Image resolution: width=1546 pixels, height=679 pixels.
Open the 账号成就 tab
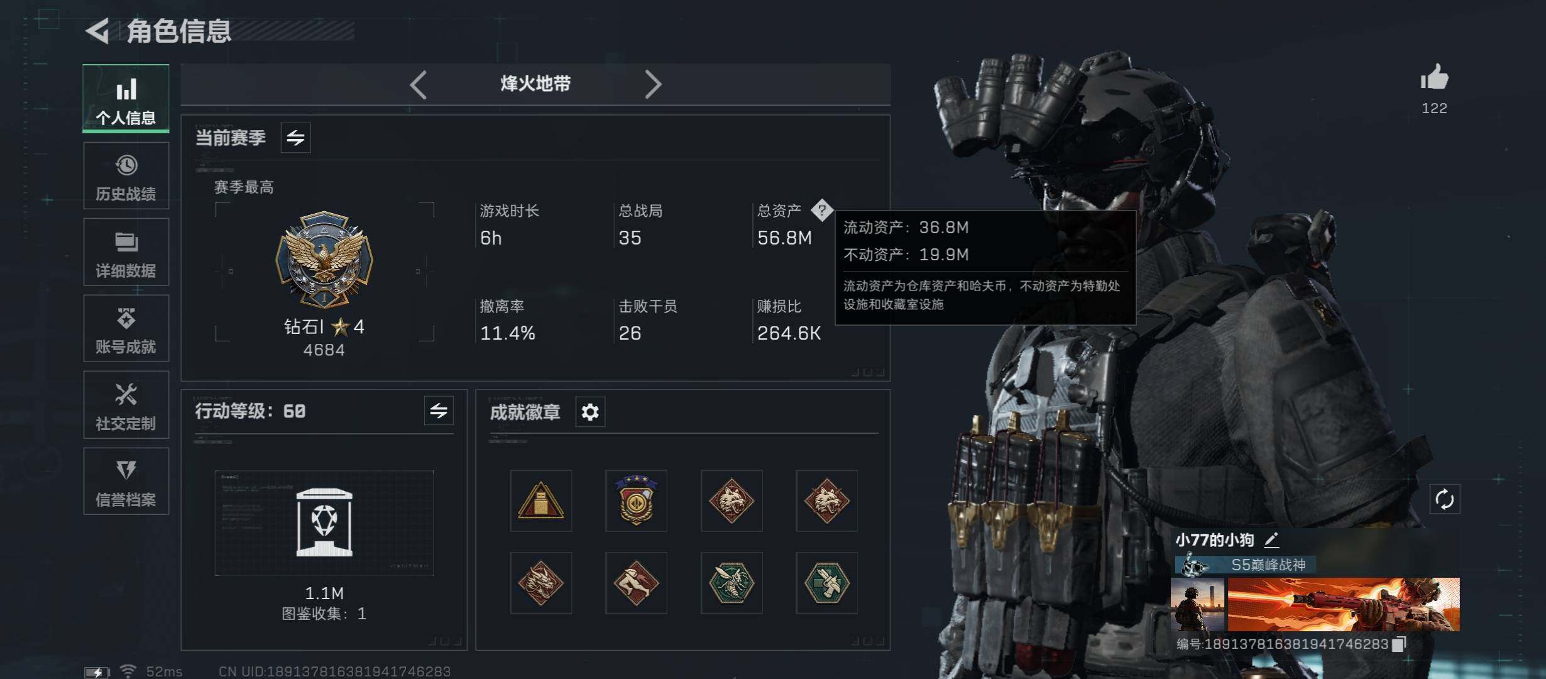click(x=126, y=328)
